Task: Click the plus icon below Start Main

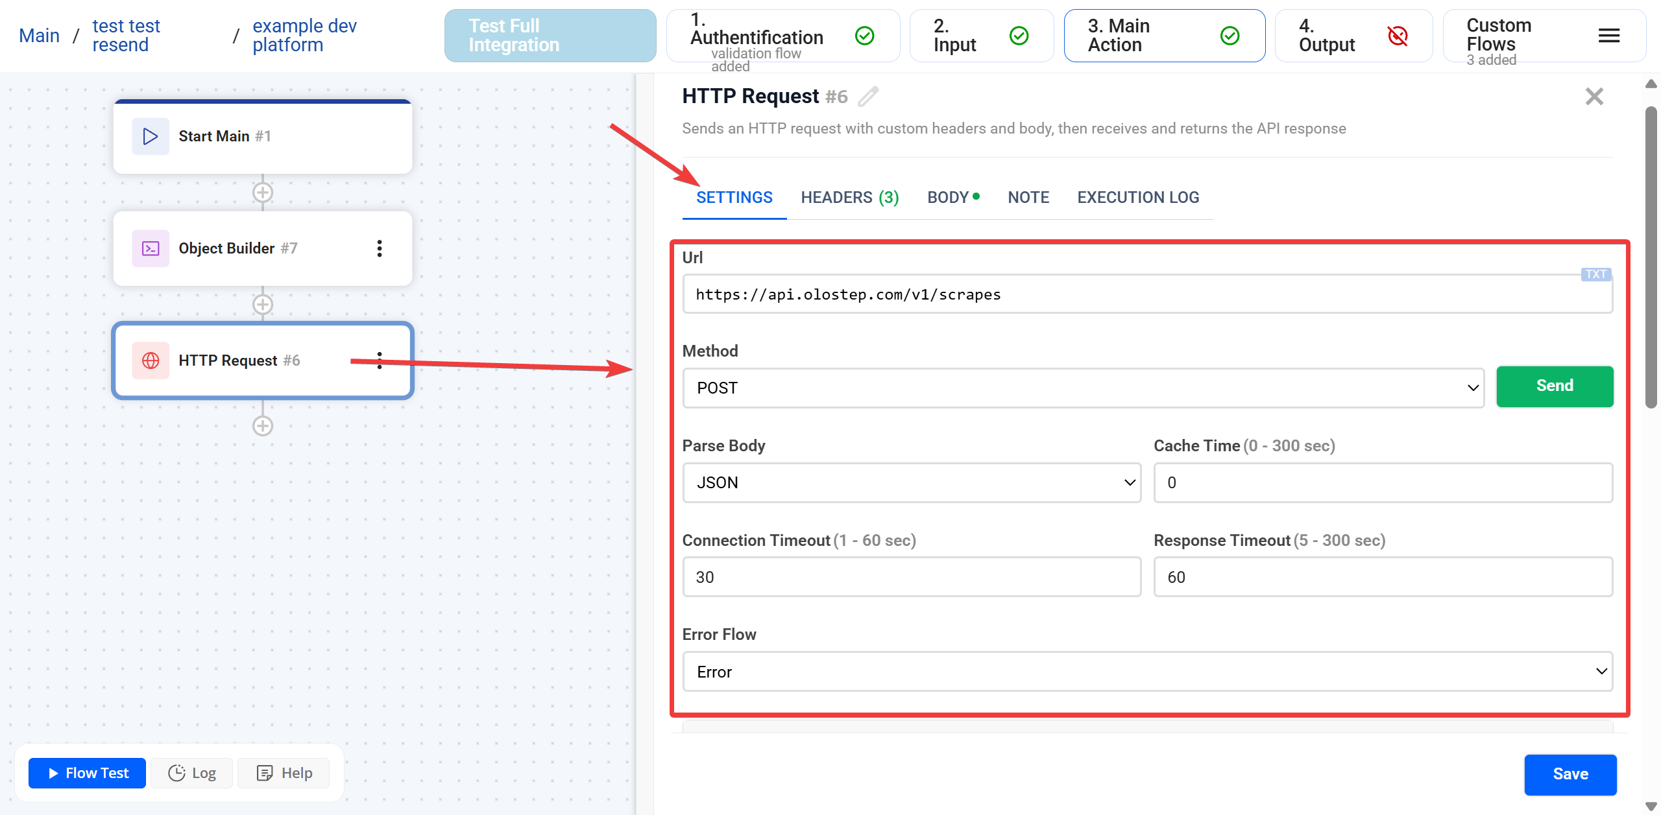Action: tap(262, 192)
